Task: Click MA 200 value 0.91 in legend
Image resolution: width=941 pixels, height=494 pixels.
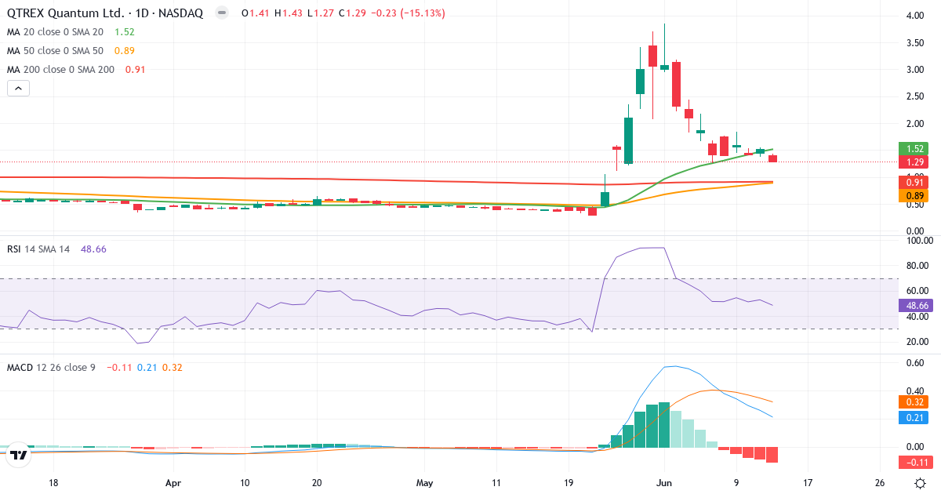Action: 136,70
